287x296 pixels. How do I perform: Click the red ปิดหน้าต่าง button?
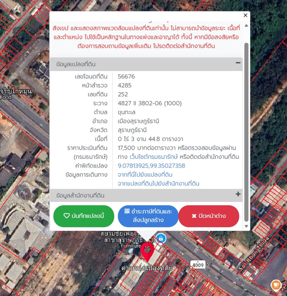(x=209, y=216)
